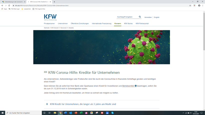The height and width of the screenshot is (115, 205).
Task: Open the Chrome profile icon
Action: [x=199, y=5]
